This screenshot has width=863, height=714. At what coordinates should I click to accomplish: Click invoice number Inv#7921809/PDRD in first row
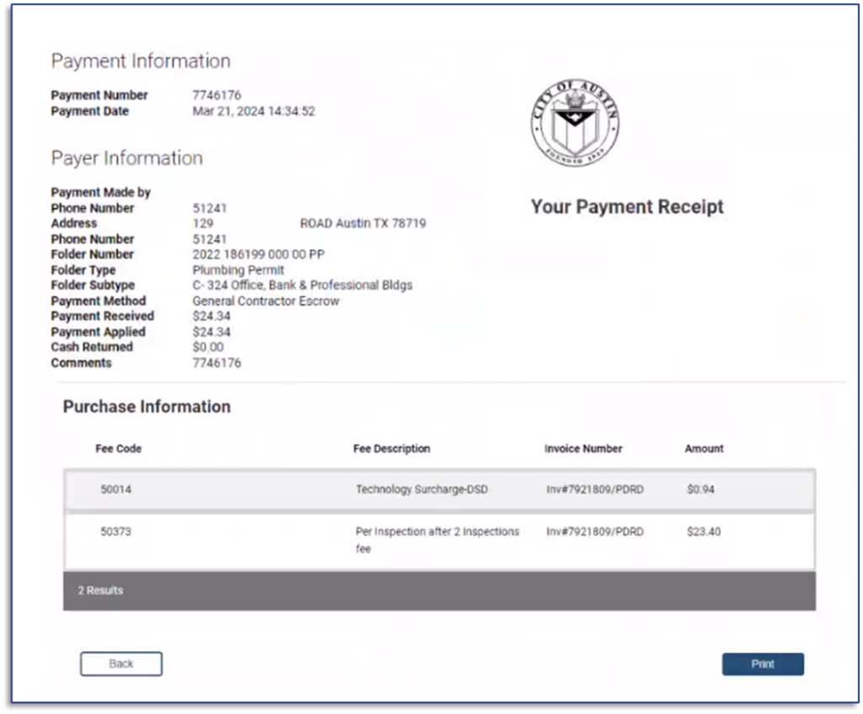[x=594, y=489]
